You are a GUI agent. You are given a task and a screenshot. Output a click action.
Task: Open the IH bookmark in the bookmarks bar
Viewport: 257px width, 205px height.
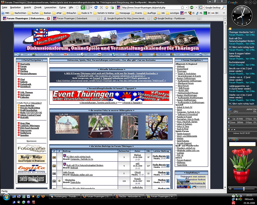207,13
